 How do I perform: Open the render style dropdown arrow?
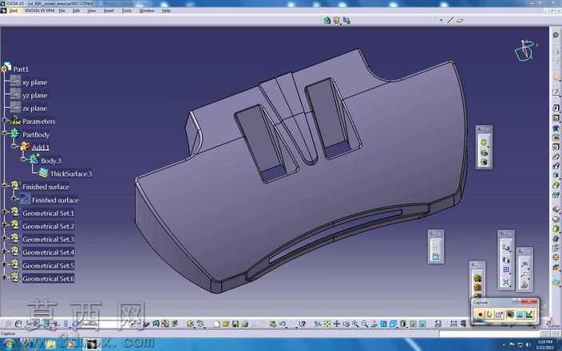point(407,326)
